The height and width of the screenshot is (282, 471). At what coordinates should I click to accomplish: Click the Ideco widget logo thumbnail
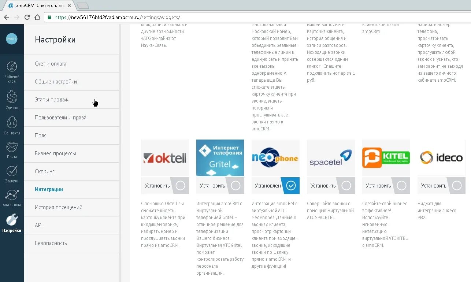click(441, 157)
